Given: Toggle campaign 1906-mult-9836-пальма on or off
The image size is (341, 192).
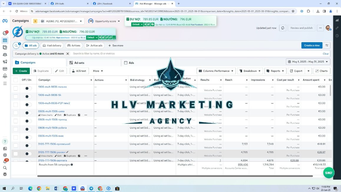Looking at the screenshot, I should coord(28,88).
